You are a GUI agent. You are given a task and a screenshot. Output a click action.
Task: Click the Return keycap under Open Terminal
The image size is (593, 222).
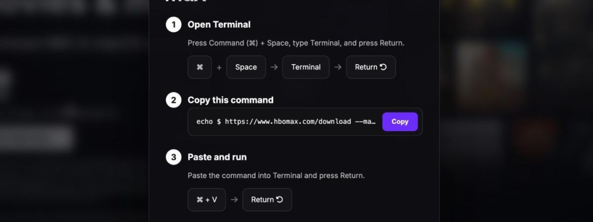click(x=371, y=67)
